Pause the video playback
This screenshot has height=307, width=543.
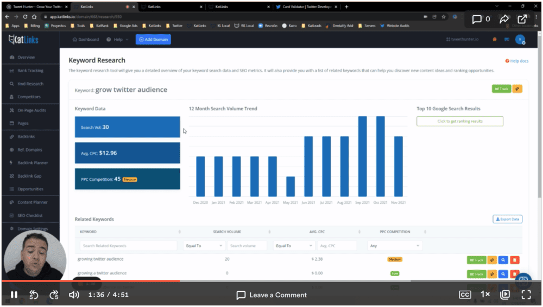(x=14, y=295)
